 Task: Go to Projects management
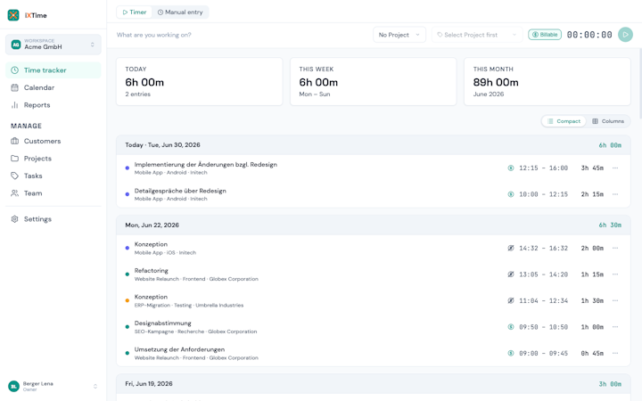(53, 159)
